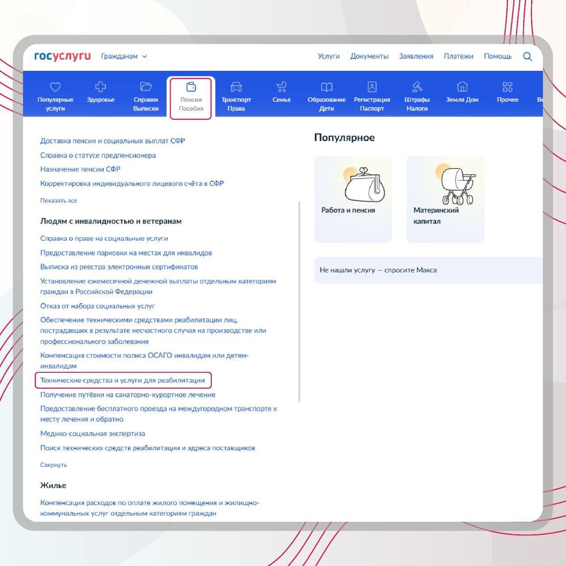Click the Госуслуги logo

(x=62, y=56)
